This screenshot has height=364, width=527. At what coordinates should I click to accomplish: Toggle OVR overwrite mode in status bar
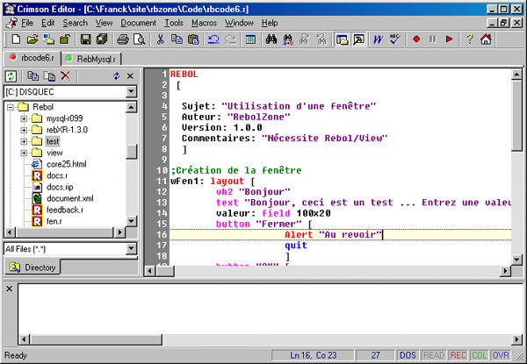(x=501, y=355)
